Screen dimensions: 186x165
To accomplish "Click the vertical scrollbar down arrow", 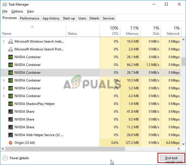I will tap(183, 144).
